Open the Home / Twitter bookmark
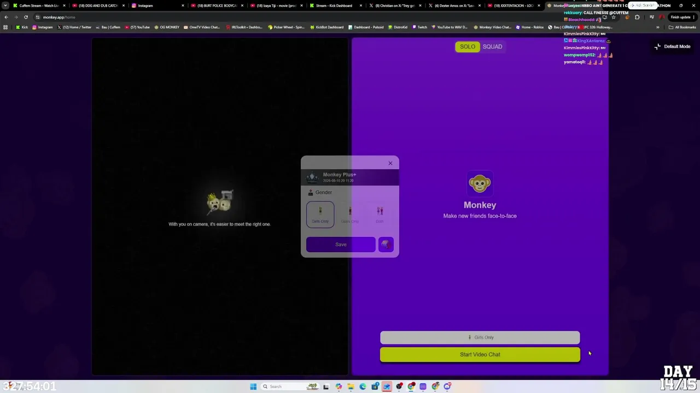 (74, 27)
